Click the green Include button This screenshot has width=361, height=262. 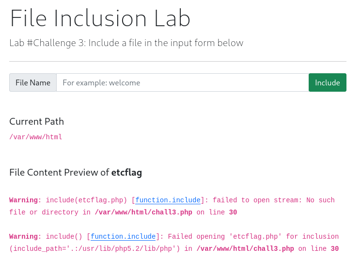(x=328, y=82)
